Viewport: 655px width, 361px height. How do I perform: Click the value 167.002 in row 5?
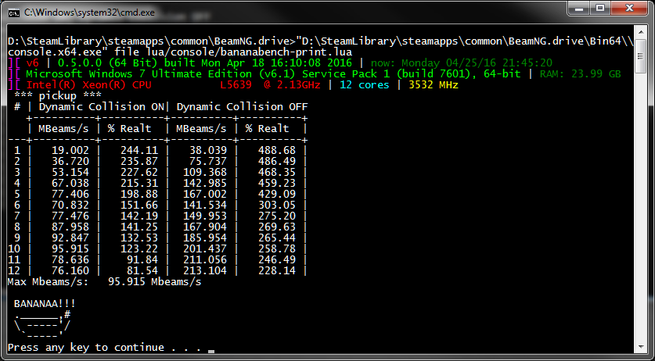coord(205,194)
